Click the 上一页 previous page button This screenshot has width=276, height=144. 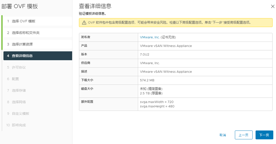click(243, 135)
